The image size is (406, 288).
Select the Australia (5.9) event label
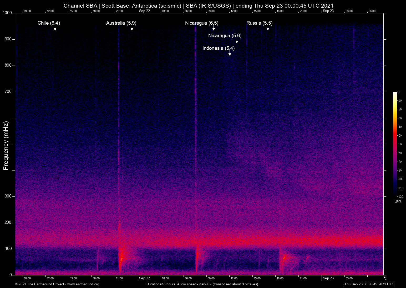pyautogui.click(x=121, y=23)
